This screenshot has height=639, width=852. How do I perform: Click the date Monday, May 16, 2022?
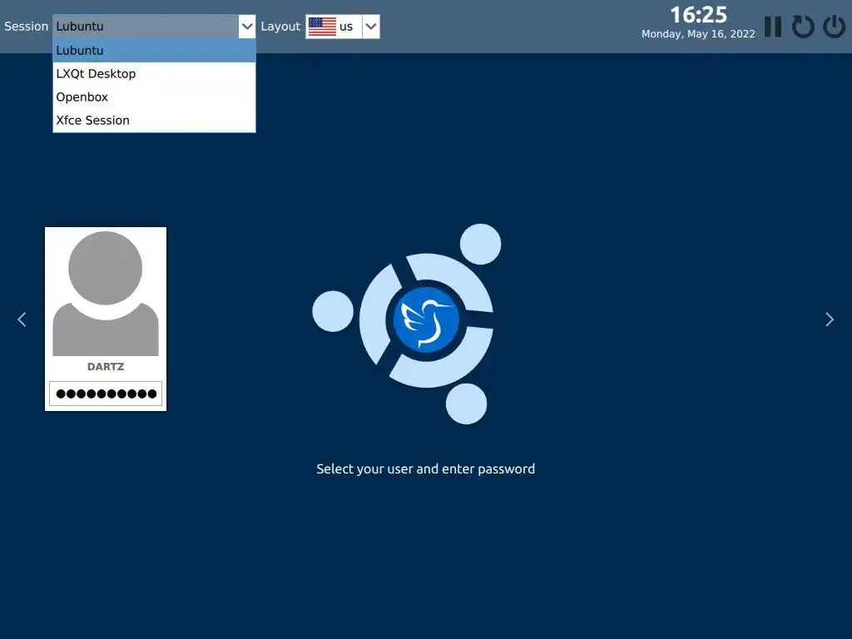pyautogui.click(x=698, y=34)
